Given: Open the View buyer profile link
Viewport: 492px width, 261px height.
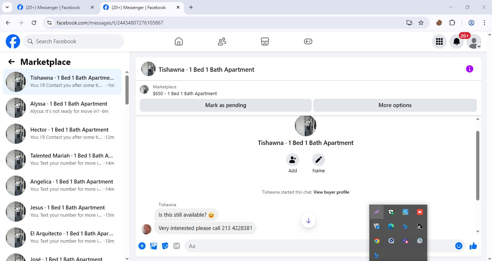Looking at the screenshot, I should 331,192.
